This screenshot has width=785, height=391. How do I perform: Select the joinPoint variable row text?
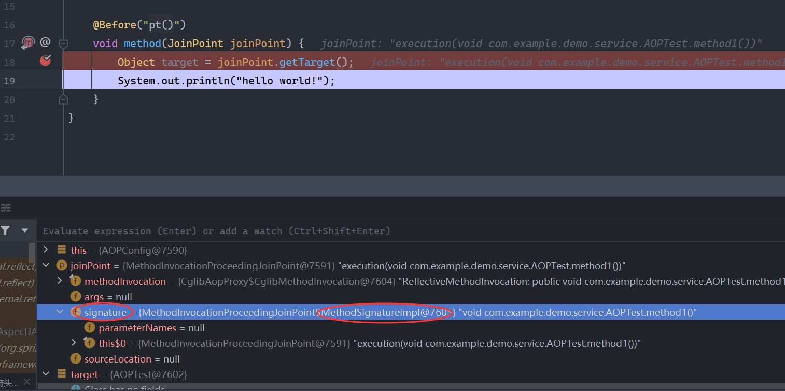click(x=348, y=266)
